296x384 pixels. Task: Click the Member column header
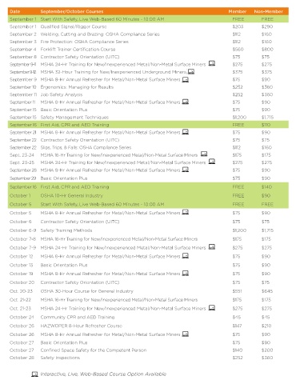click(x=238, y=11)
